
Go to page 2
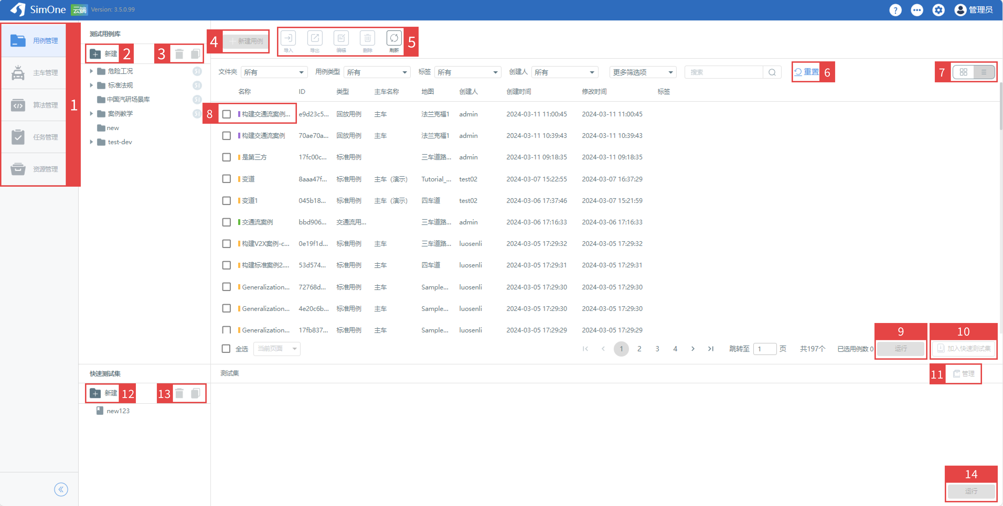tap(639, 349)
